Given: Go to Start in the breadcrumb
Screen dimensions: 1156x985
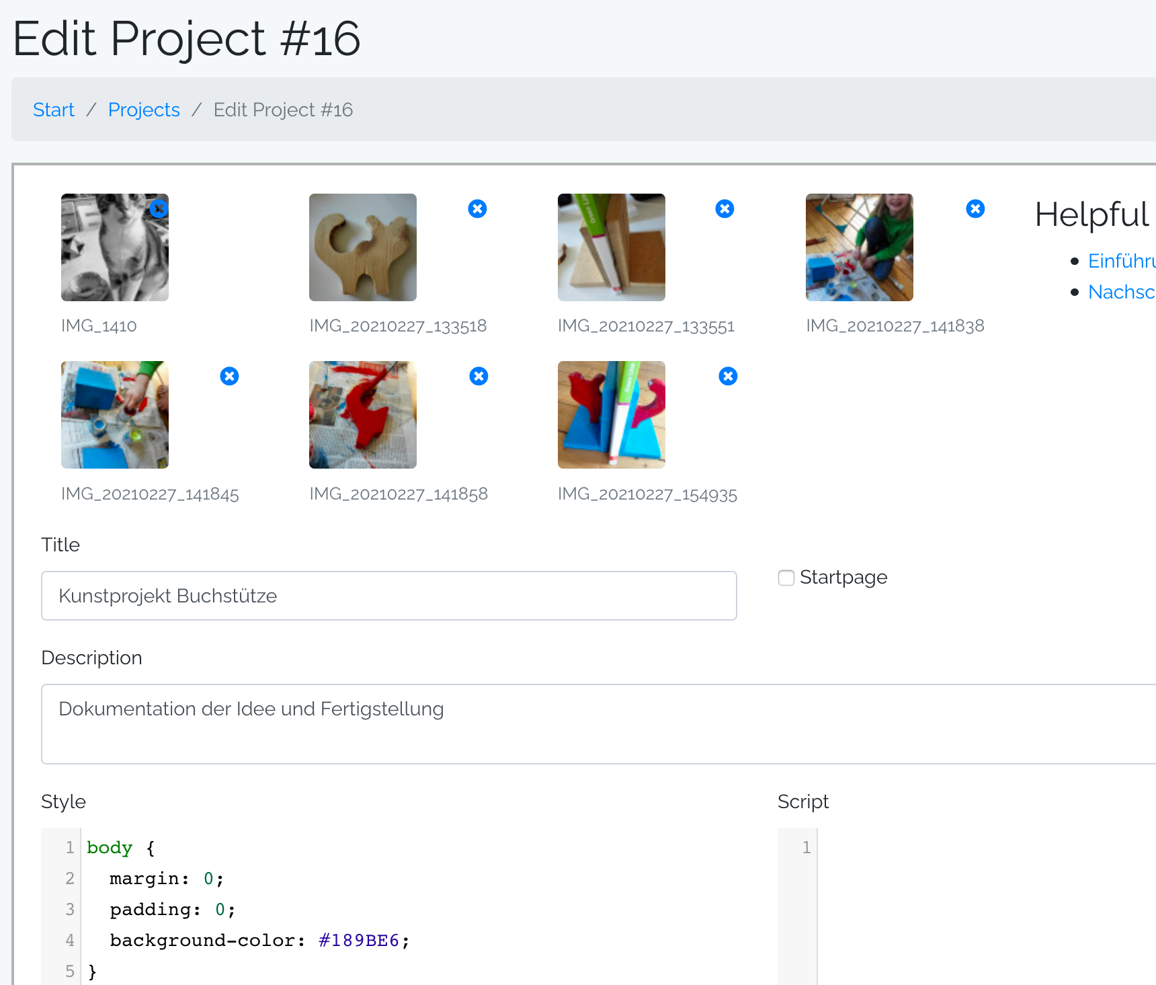Looking at the screenshot, I should point(54,110).
